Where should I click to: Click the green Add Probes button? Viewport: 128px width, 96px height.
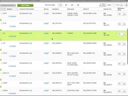click(x=25, y=5)
